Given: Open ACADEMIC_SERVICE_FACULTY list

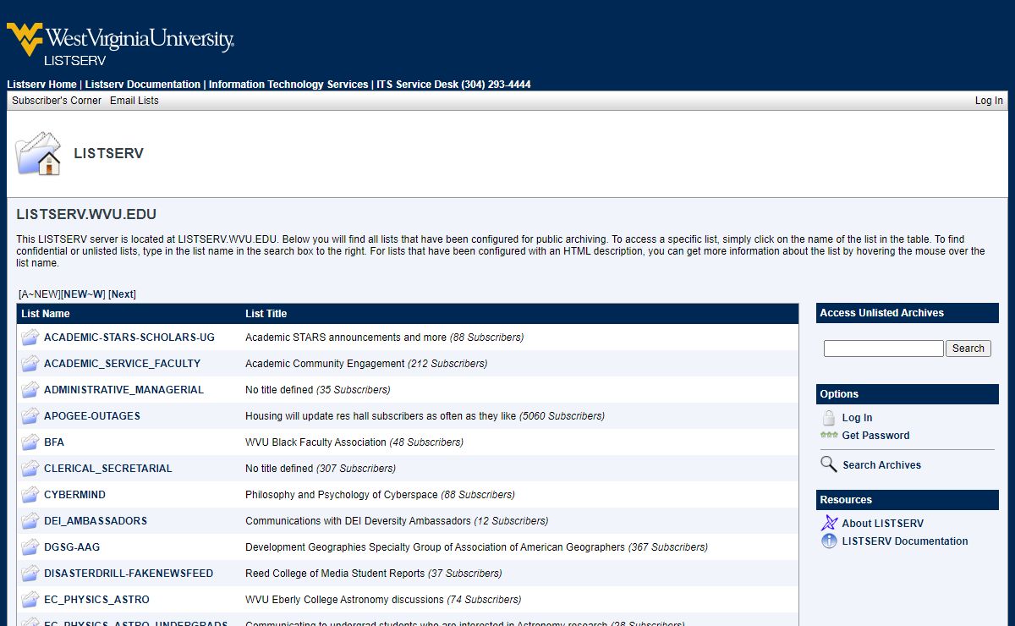Looking at the screenshot, I should [x=123, y=364].
